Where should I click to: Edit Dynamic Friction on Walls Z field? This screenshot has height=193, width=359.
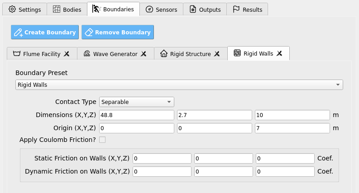point(285,171)
